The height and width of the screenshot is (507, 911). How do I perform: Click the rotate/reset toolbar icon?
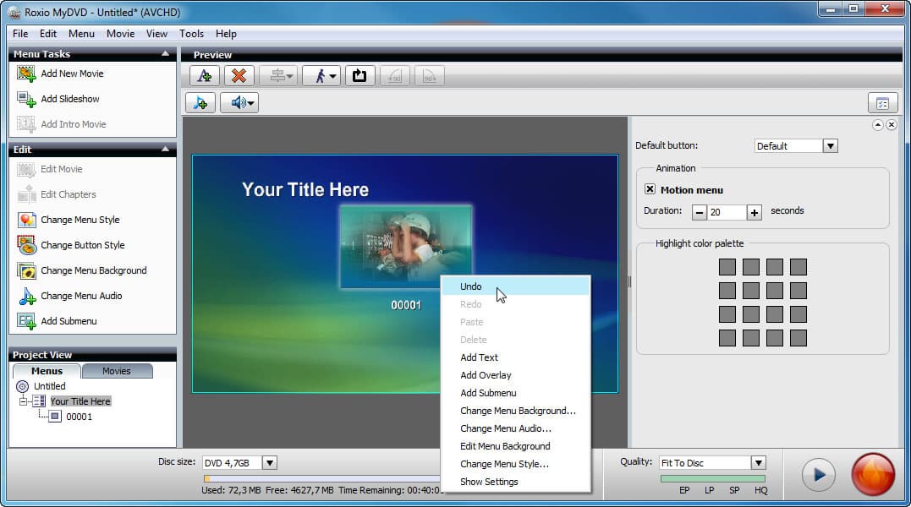(359, 76)
